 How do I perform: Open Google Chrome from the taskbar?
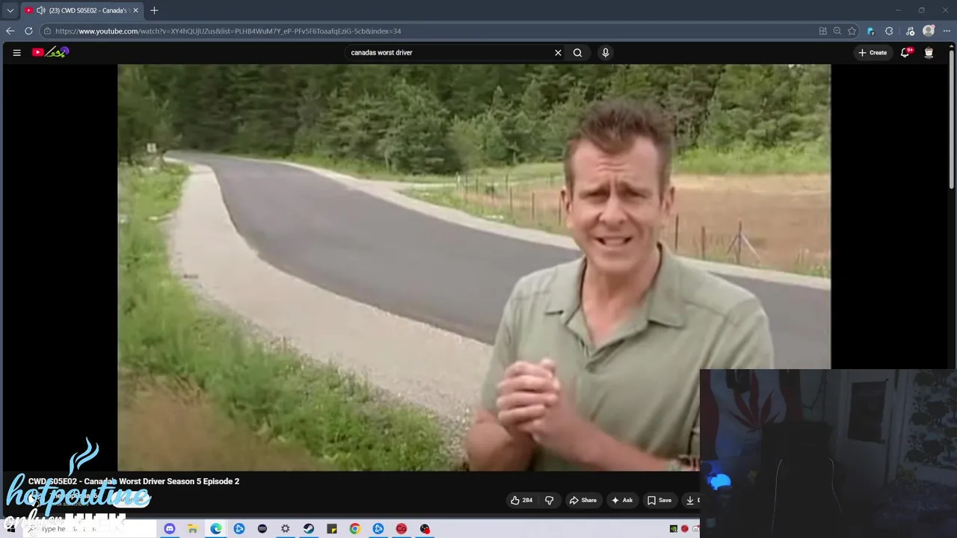pyautogui.click(x=355, y=529)
